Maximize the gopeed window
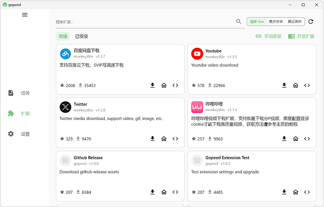The image size is (324, 207). click(303, 5)
